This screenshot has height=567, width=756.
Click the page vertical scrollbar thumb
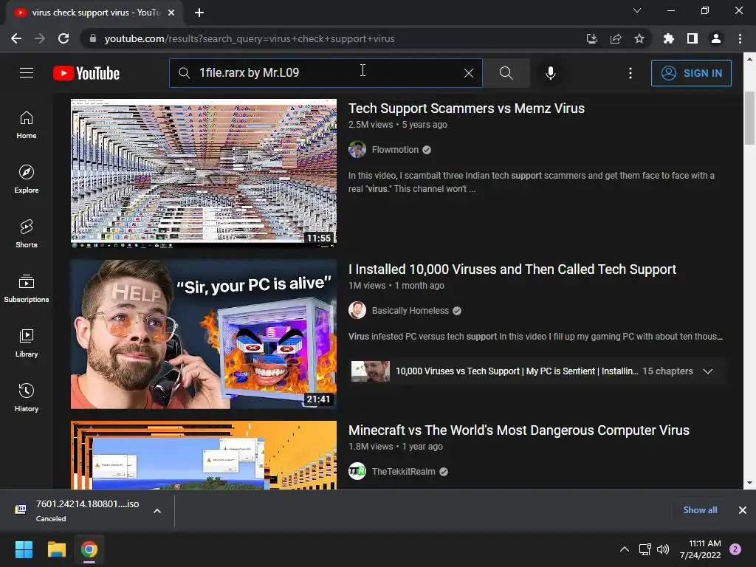point(749,117)
